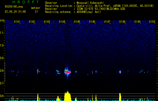158x101 pixels.
Task: Click the 0.8 kHz axis label
Action: tap(2, 71)
